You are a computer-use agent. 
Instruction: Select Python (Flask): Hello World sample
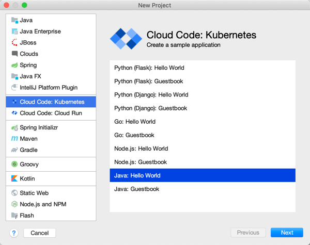(x=203, y=68)
